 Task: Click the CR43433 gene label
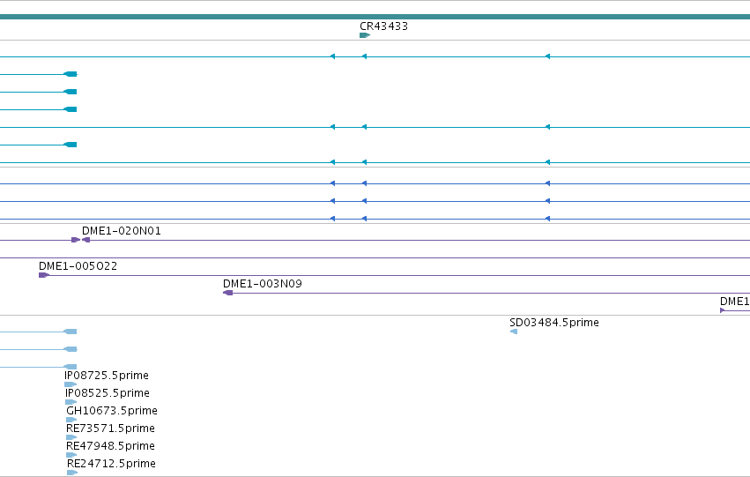[x=383, y=26]
